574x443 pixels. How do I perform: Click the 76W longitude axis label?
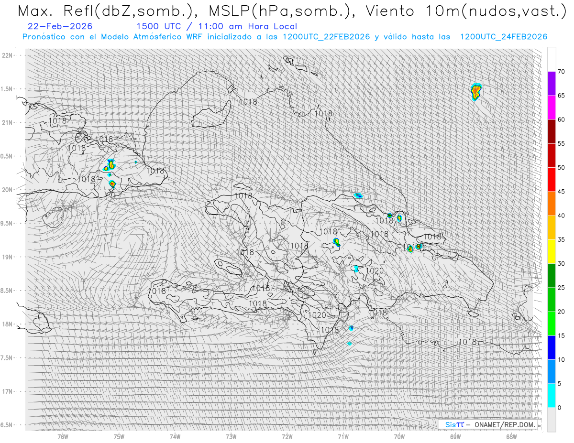click(63, 436)
